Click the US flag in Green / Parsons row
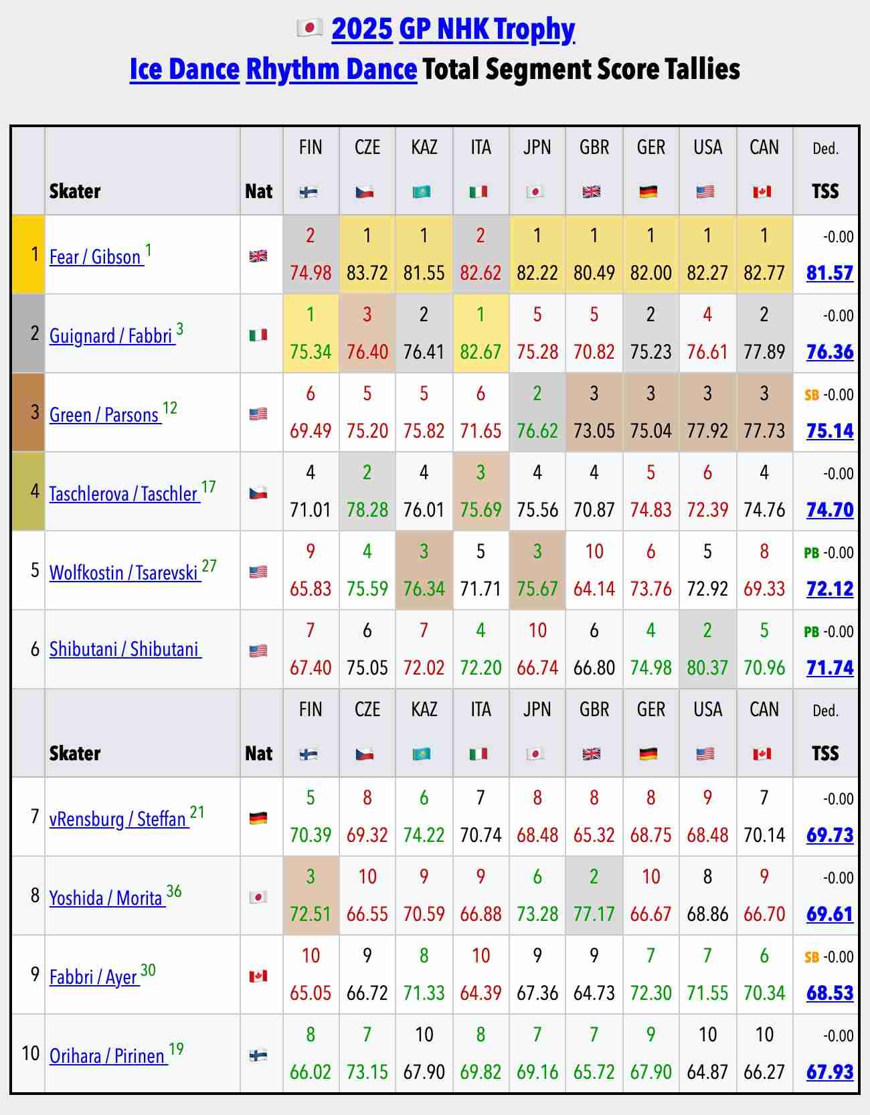Screen dimensions: 870x1115 coord(258,414)
